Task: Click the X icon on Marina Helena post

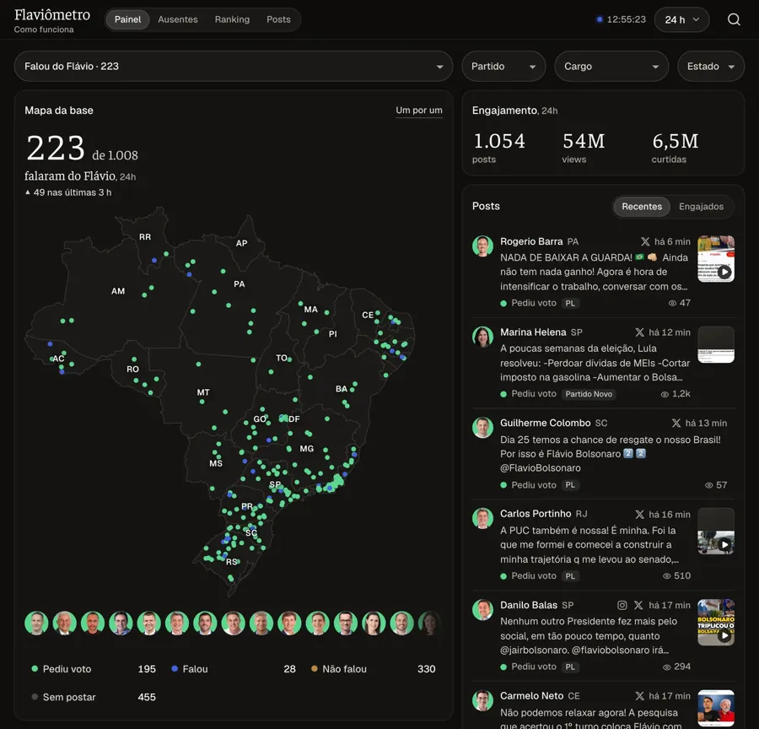Action: click(x=639, y=332)
